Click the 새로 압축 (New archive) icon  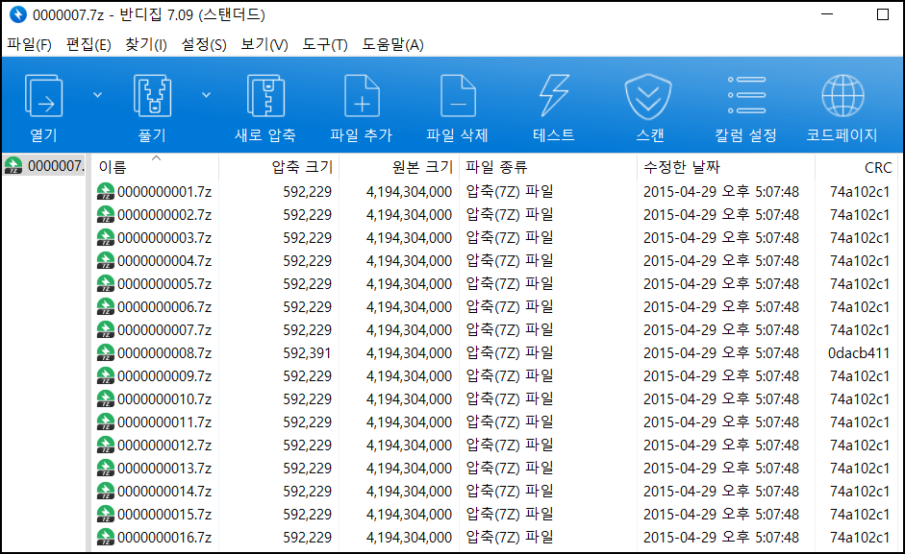[265, 96]
